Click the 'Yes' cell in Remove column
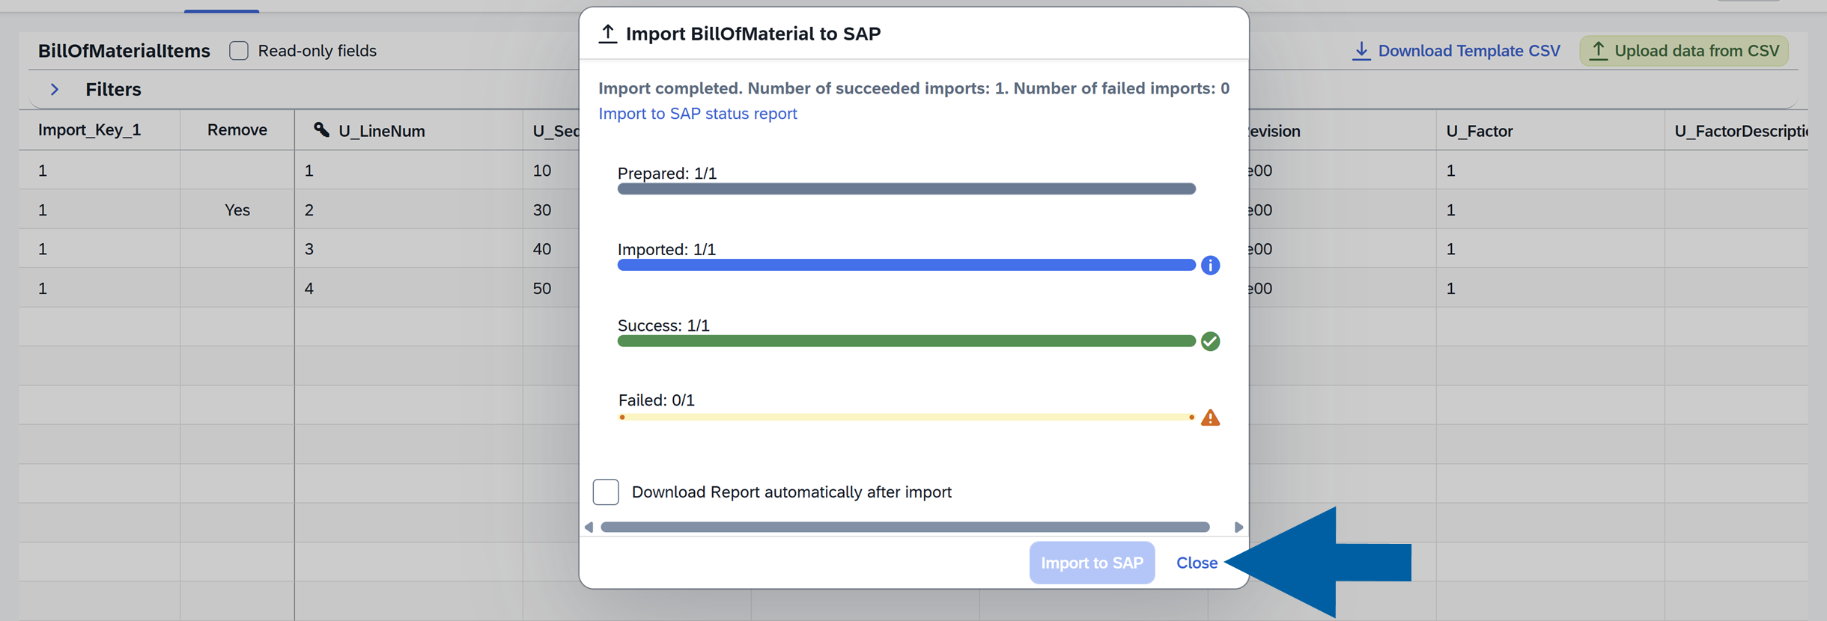 (x=237, y=210)
